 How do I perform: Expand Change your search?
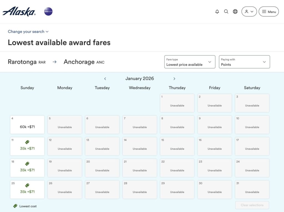pyautogui.click(x=28, y=32)
